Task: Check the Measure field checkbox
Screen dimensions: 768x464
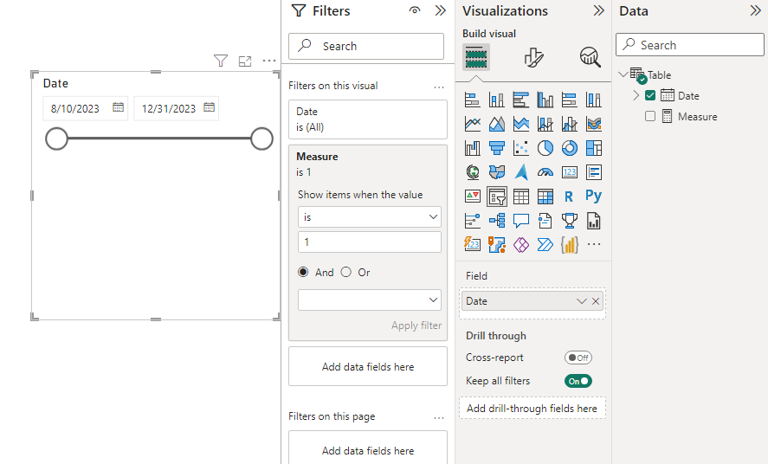Action: [650, 116]
